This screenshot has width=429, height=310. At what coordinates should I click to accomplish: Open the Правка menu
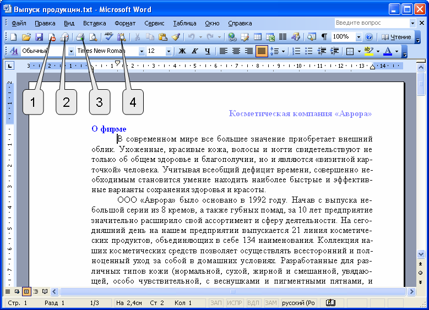point(45,23)
